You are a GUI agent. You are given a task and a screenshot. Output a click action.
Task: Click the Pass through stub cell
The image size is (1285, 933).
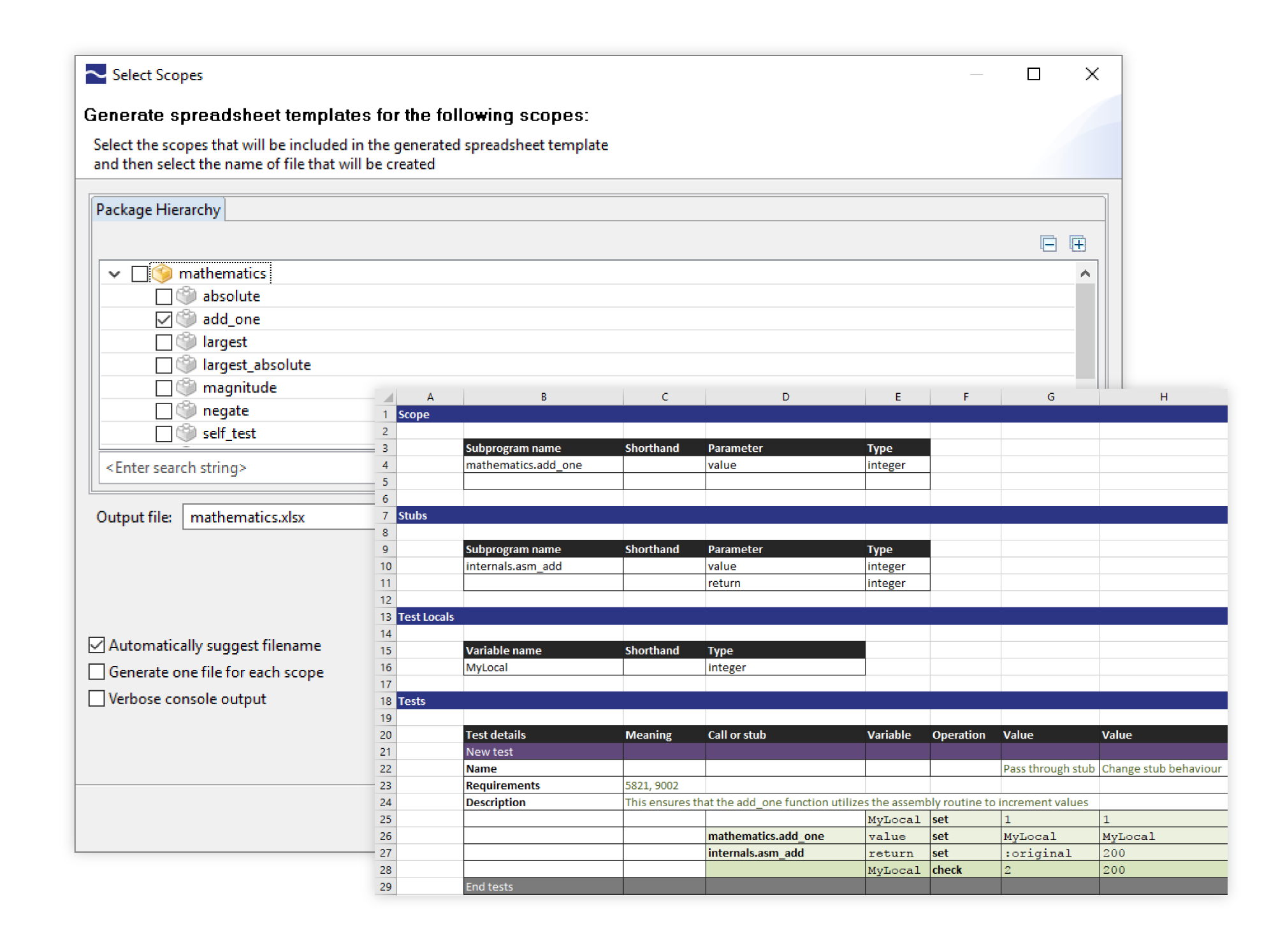coord(1050,769)
